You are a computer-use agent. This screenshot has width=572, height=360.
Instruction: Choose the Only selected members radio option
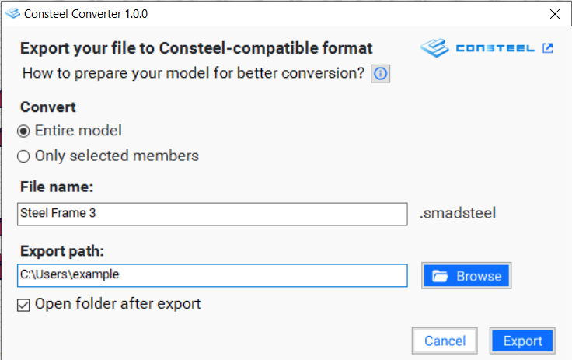coord(23,156)
